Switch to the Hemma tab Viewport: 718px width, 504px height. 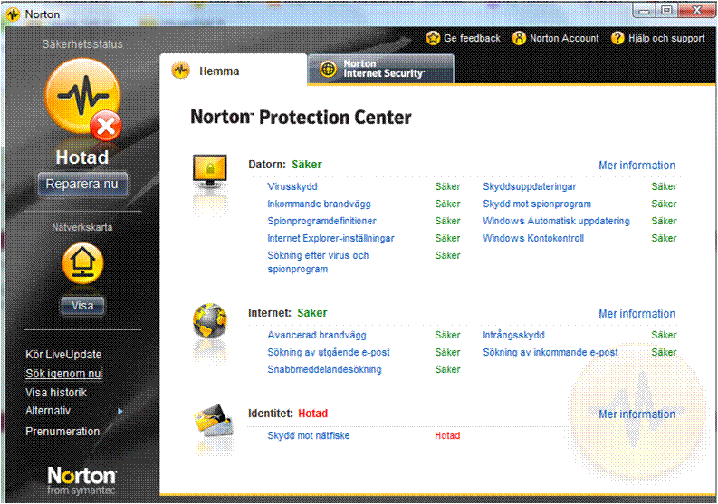(x=234, y=70)
